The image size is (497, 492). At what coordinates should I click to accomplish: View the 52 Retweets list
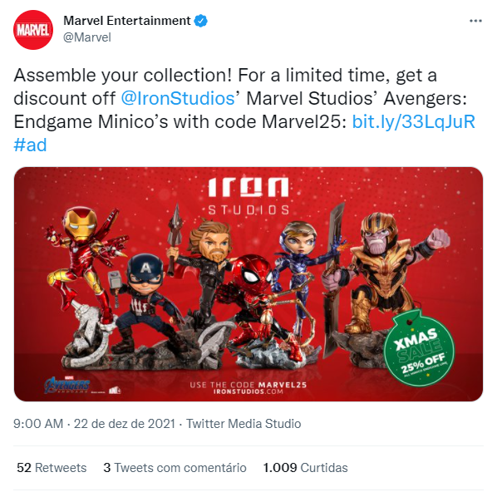(x=52, y=468)
